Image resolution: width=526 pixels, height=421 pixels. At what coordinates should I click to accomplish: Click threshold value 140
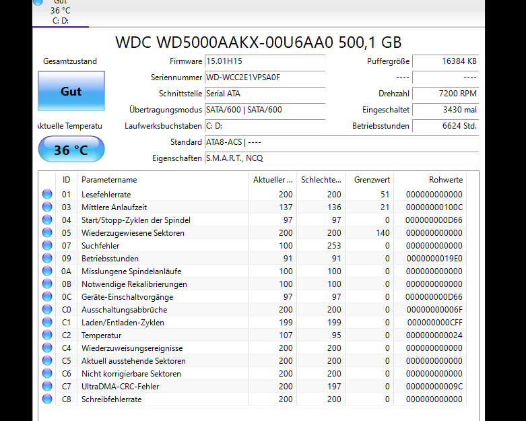[x=383, y=233]
